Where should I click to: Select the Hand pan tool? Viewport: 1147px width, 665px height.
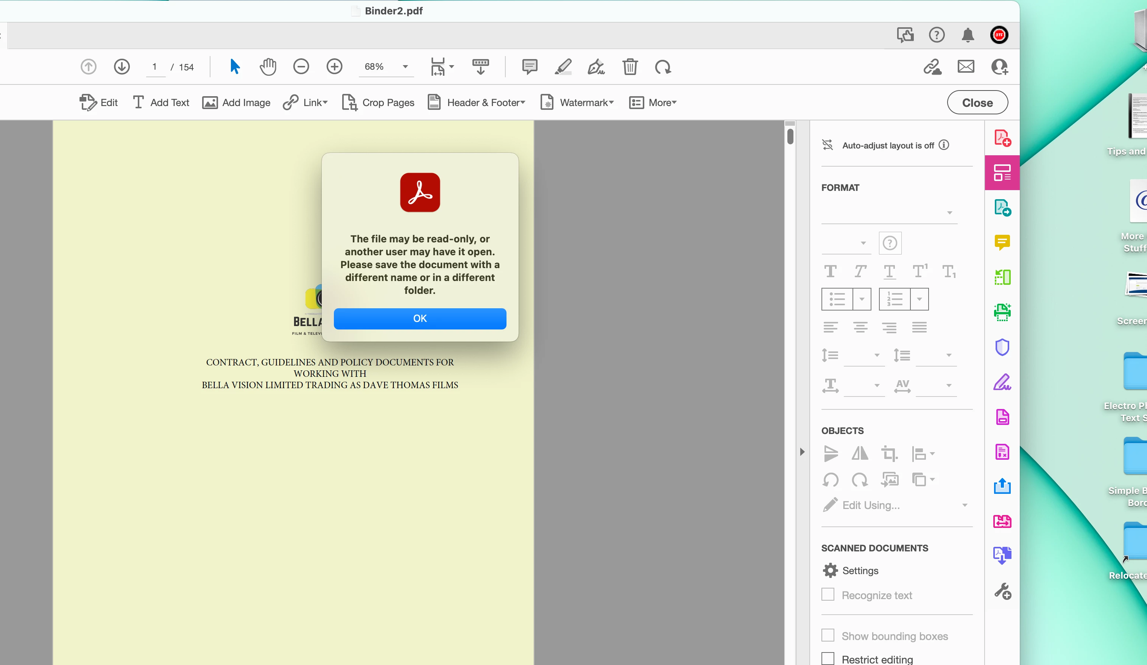(268, 67)
